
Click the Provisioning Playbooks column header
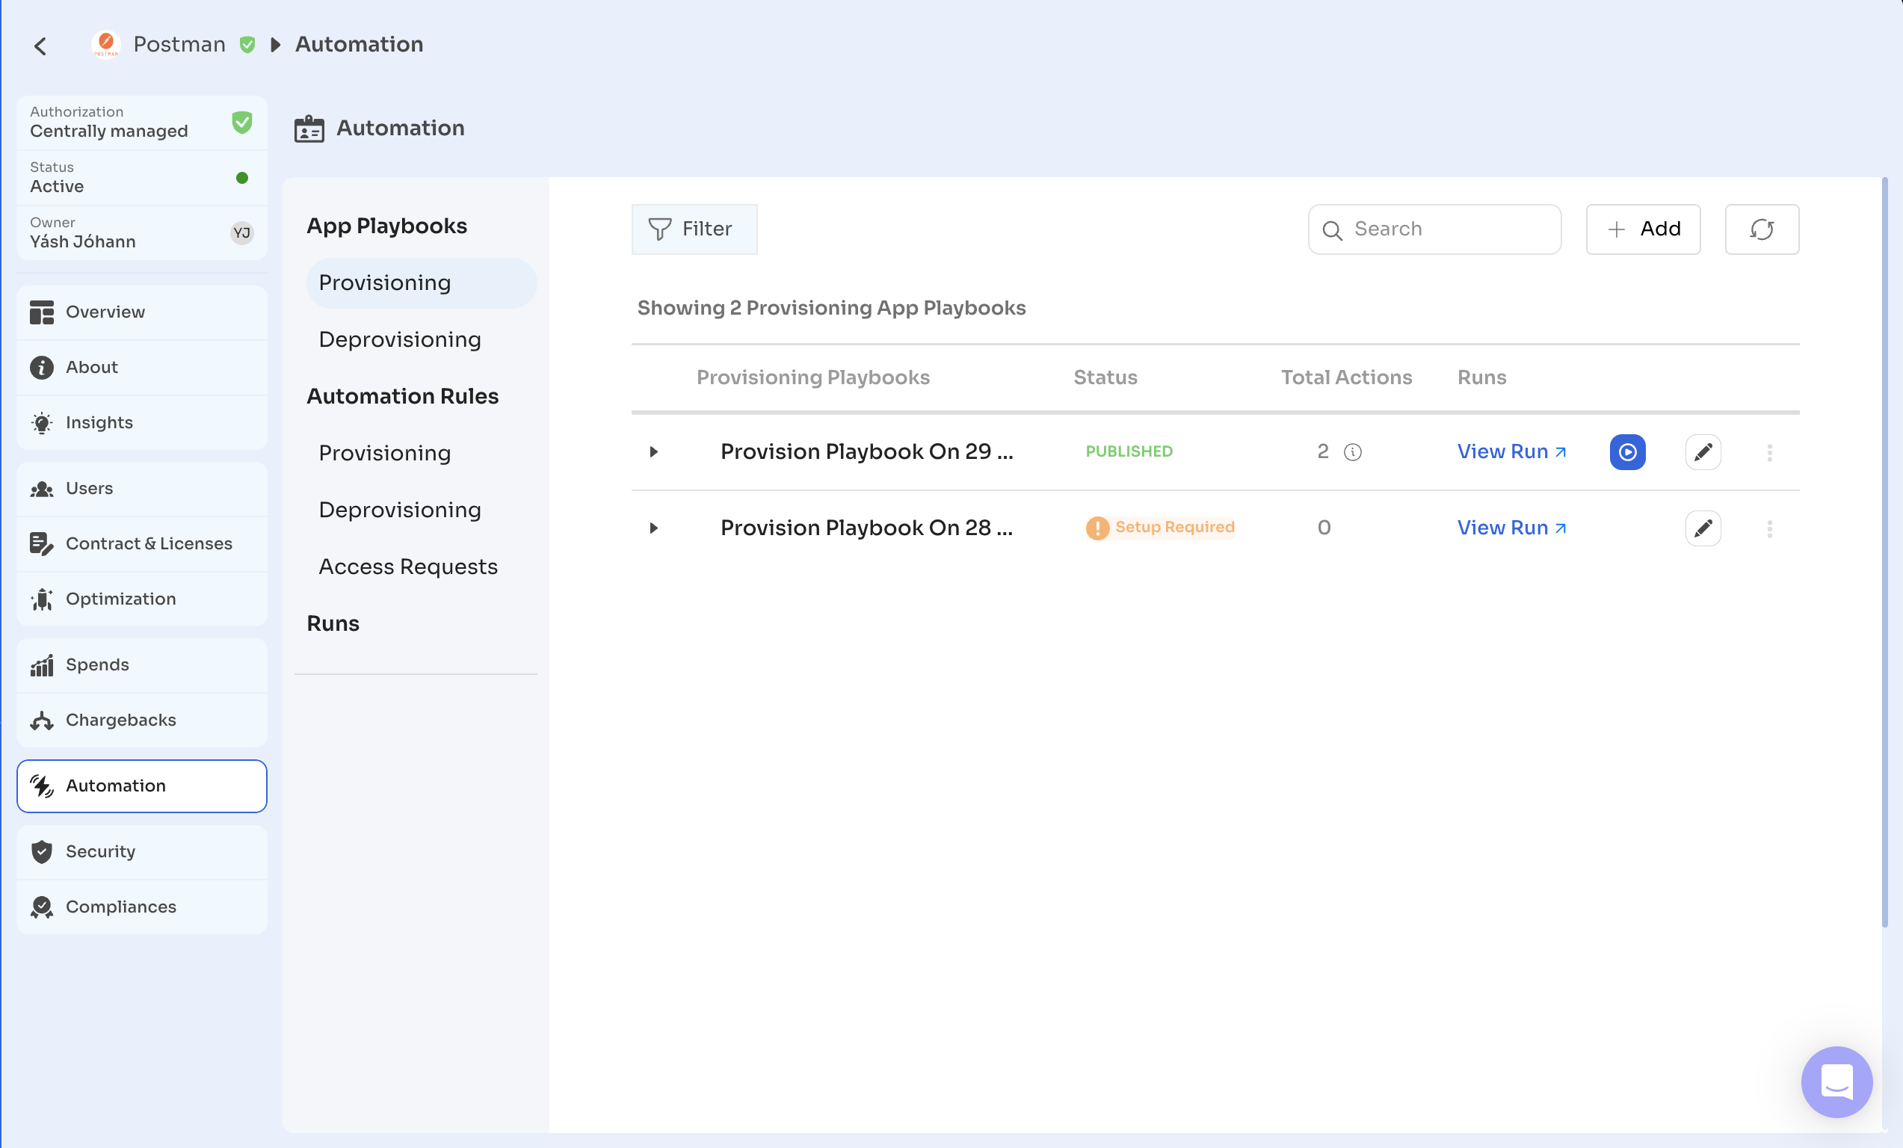[812, 377]
